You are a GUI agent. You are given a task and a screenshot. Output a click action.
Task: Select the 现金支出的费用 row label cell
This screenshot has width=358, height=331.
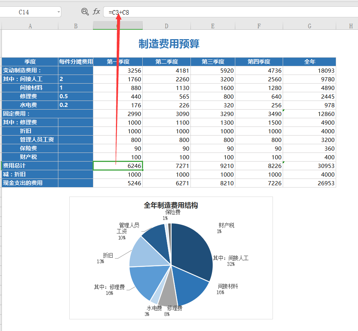click(30, 183)
